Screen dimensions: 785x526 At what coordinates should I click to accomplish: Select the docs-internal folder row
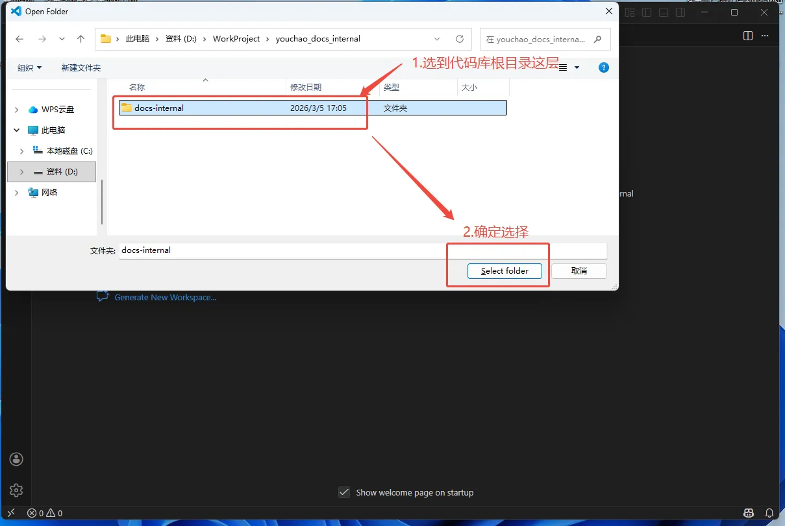pos(312,108)
